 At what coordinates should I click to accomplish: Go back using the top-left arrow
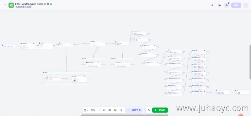point(5,5)
